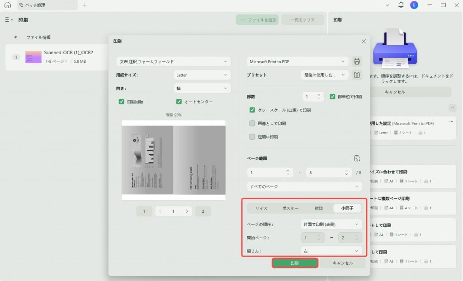The image size is (463, 281).
Task: Jump to first preview page button
Action: 144,211
